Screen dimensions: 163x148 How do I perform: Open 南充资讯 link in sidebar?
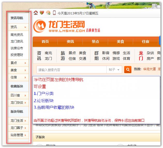(17, 35)
